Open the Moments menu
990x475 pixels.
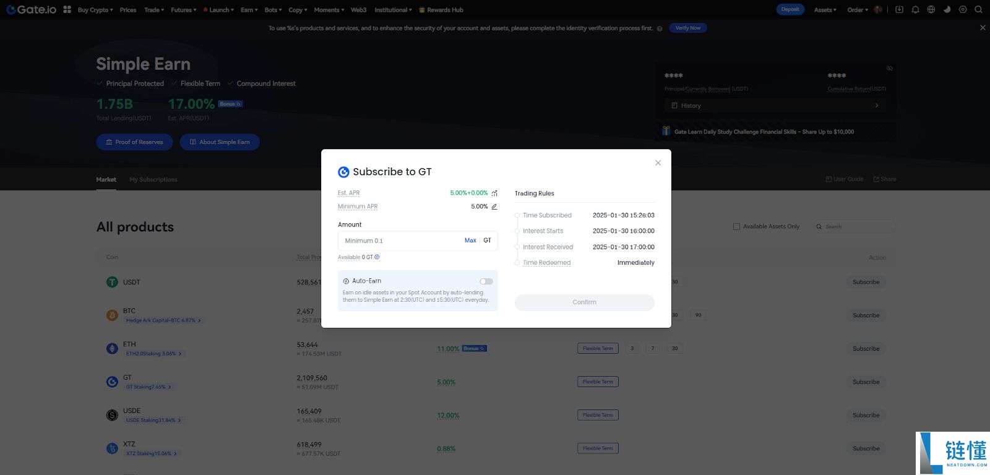point(329,10)
